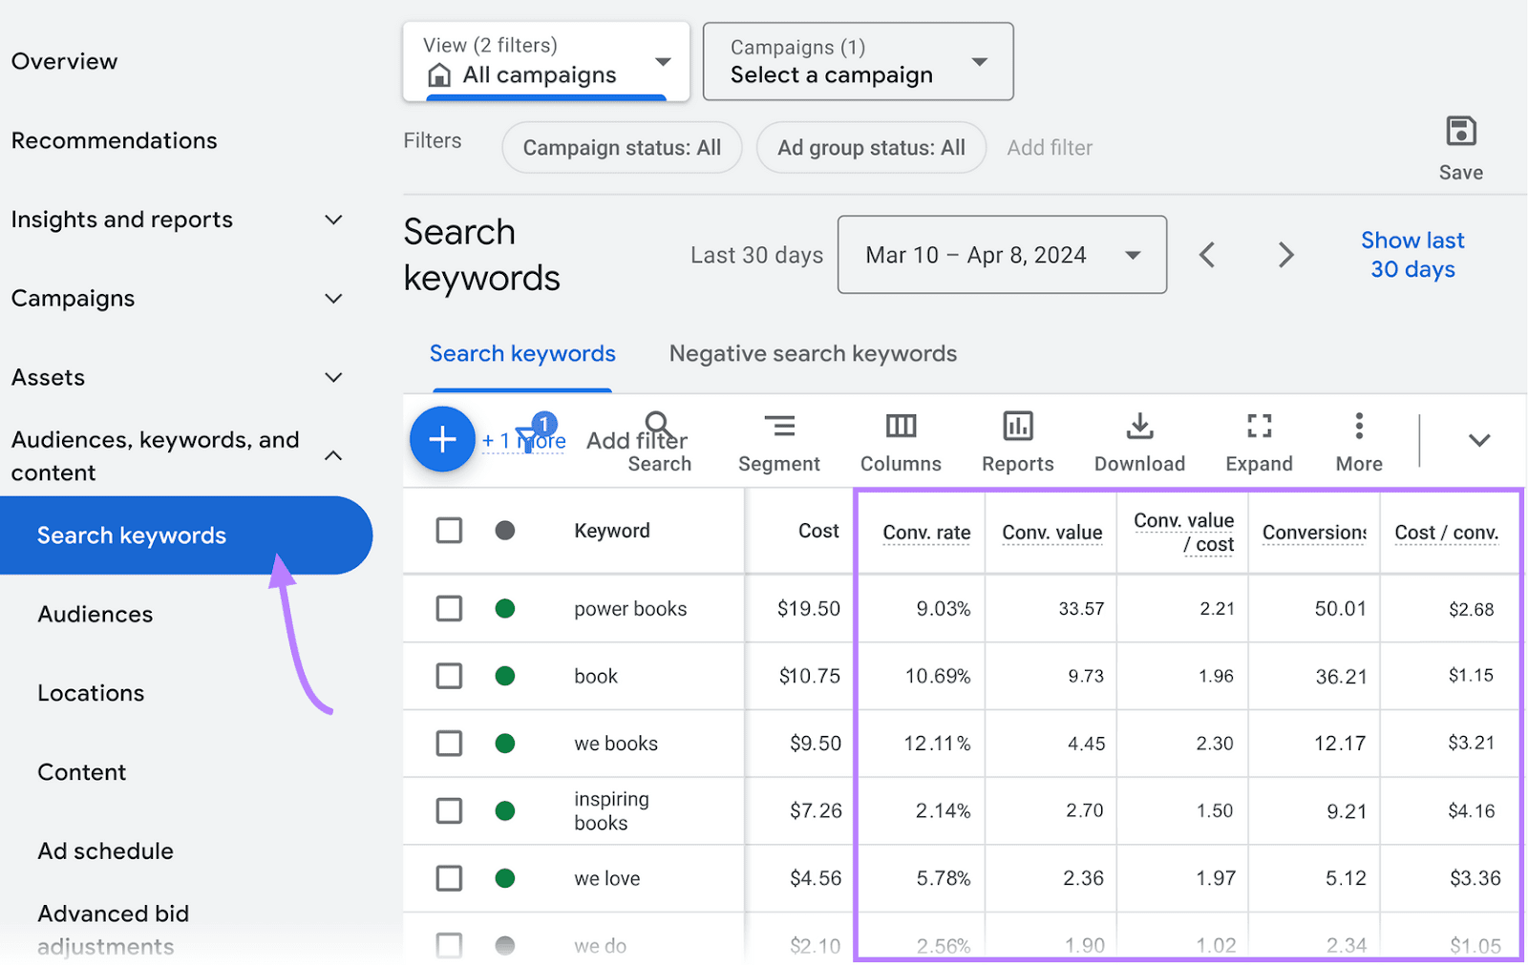
Task: Open the 'Select a campaign' dropdown
Action: (857, 62)
